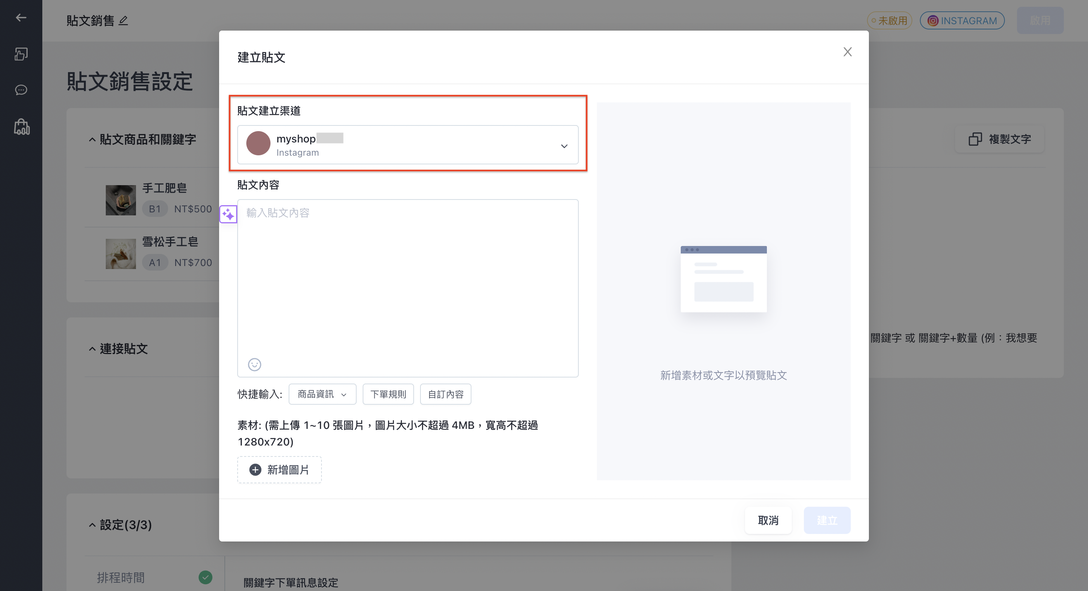1088x591 pixels.
Task: Click the 未啟用 status badge
Action: 890,21
